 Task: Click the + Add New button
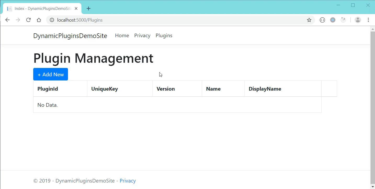point(50,74)
